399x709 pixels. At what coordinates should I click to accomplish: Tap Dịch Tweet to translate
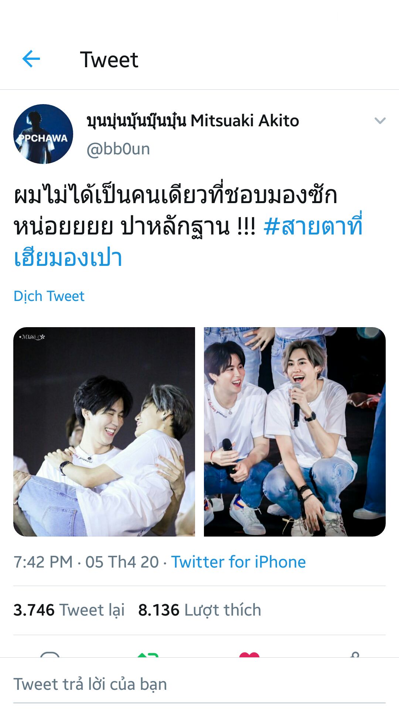(x=49, y=296)
